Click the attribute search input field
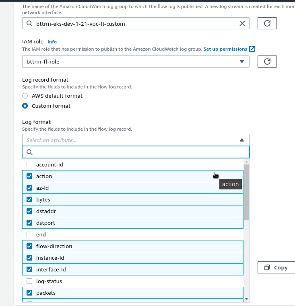This screenshot has width=295, height=306. click(136, 152)
